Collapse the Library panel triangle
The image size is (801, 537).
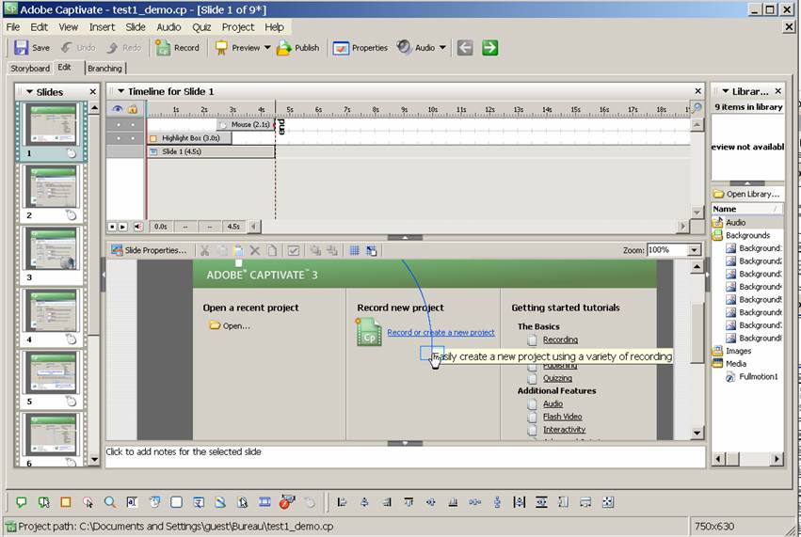(x=725, y=91)
